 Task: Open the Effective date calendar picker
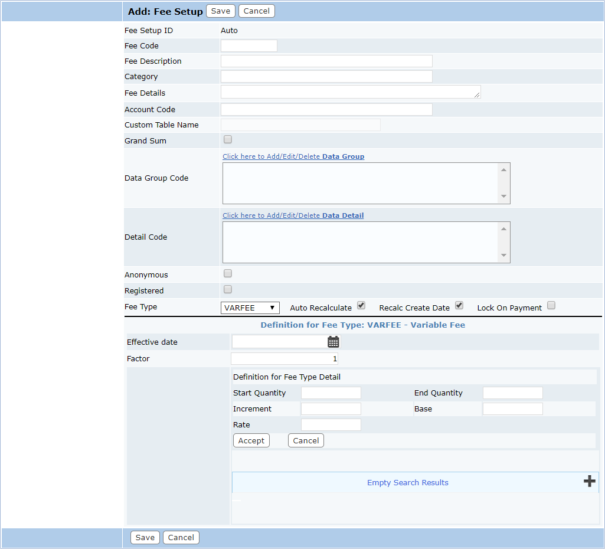click(333, 342)
